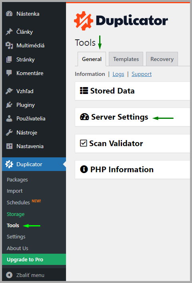Open Nástroje in the admin menu

34,132
